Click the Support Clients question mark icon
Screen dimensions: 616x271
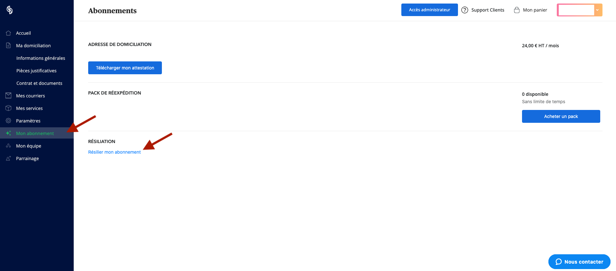click(465, 10)
